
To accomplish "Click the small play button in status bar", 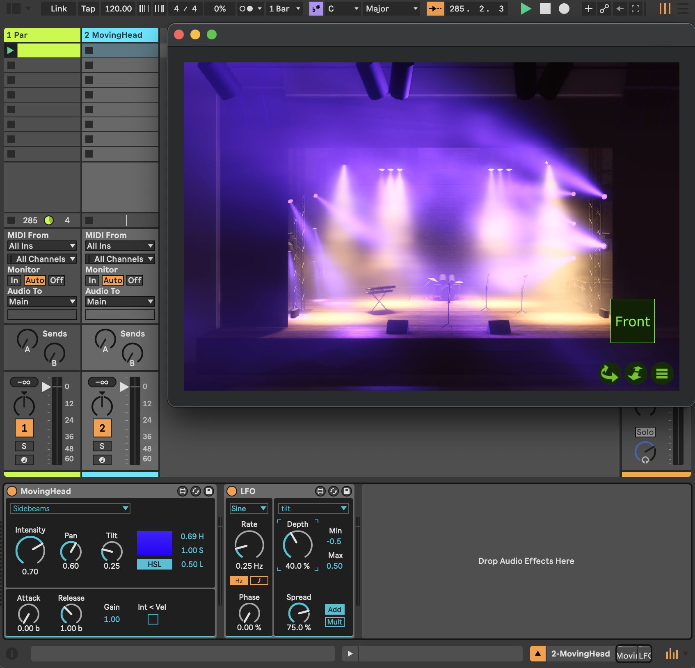I will click(x=350, y=654).
